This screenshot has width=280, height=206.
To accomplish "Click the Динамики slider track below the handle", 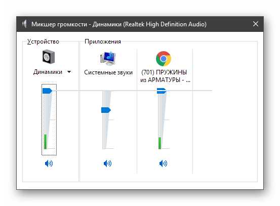I will (x=46, y=121).
